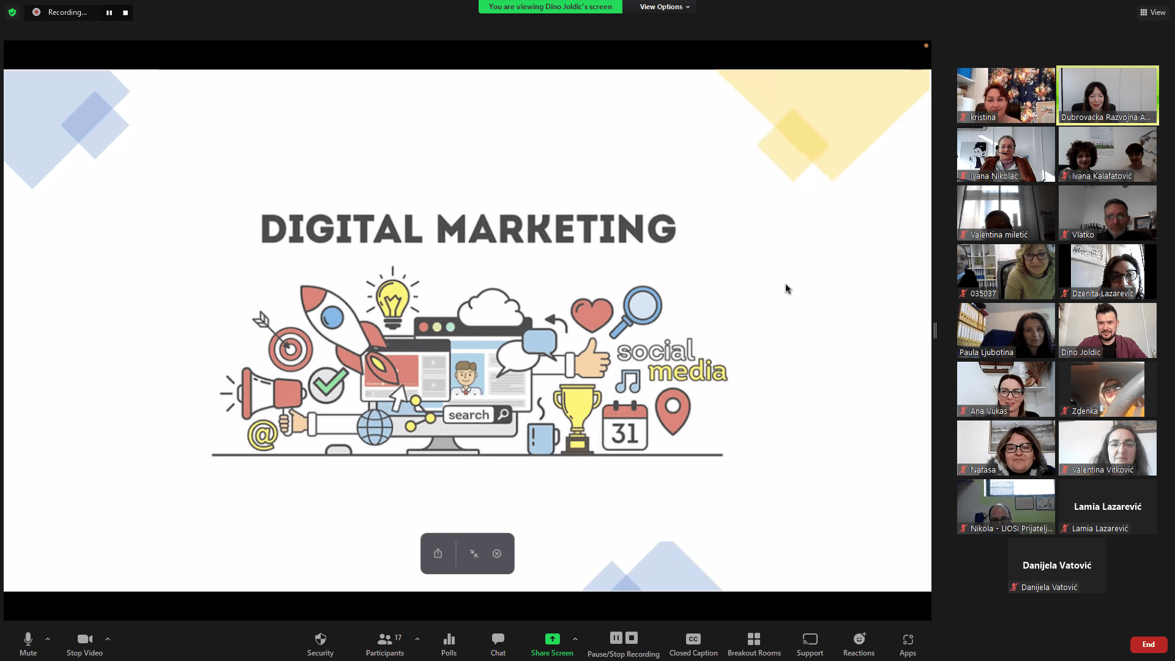
Task: Select Ana Vukas's video thumbnail
Action: click(x=1006, y=389)
